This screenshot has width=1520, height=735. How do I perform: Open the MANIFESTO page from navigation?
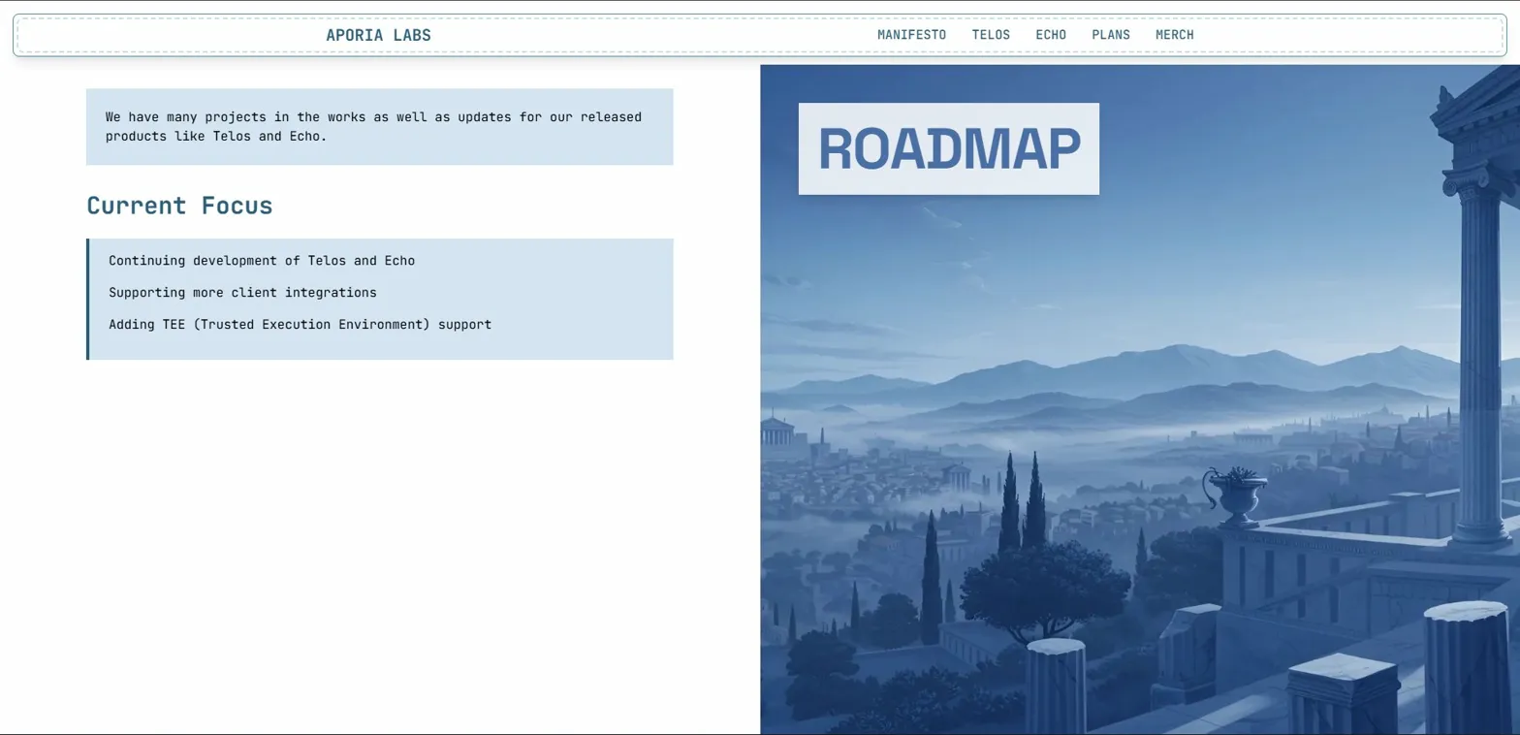pos(911,35)
